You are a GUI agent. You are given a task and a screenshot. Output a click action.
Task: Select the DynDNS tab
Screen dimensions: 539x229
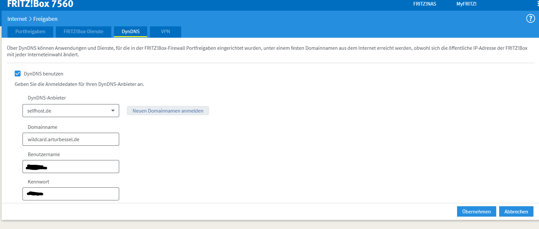point(131,32)
